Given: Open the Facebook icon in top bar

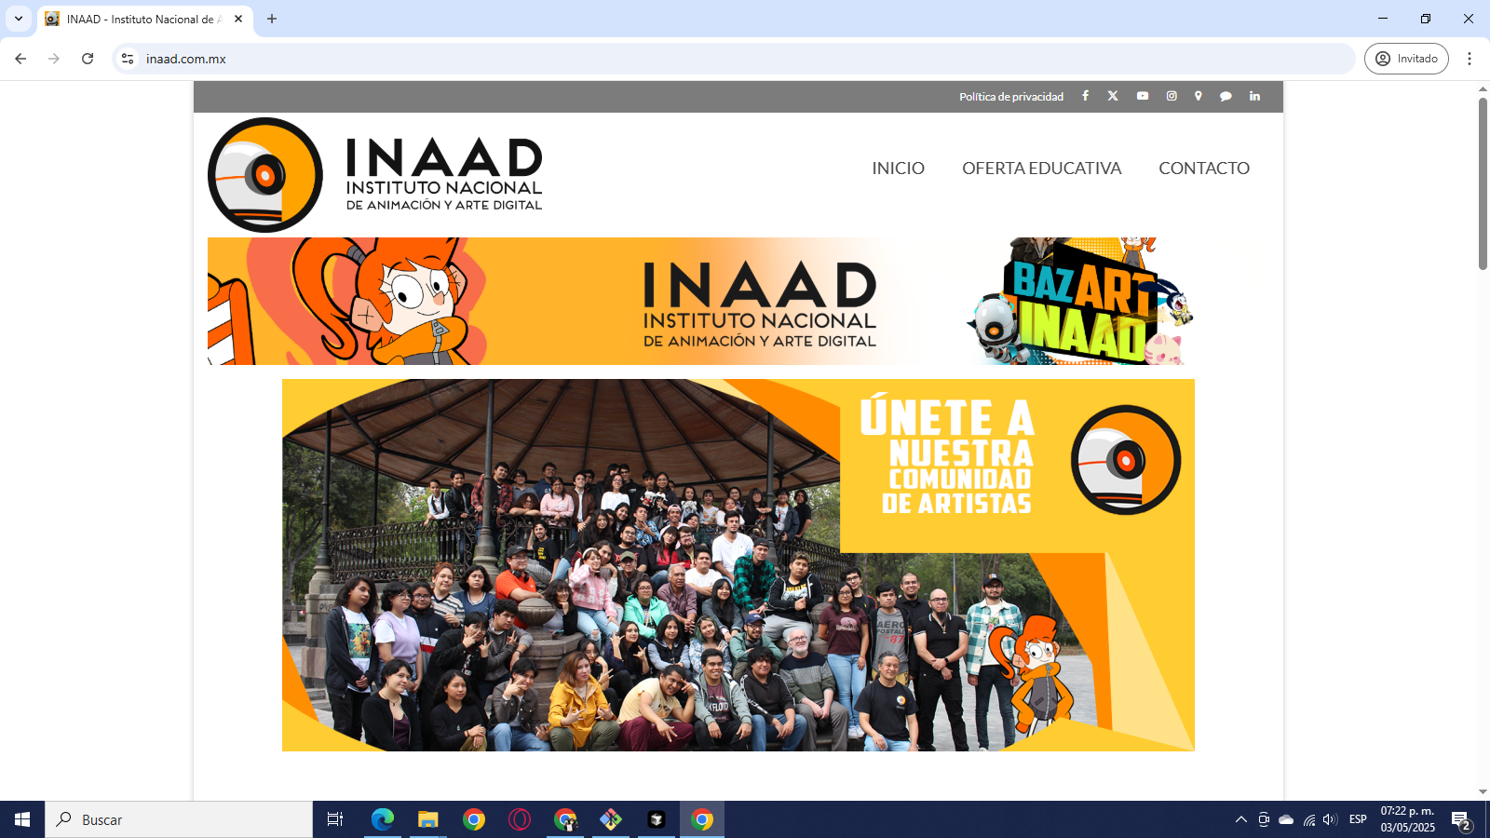Looking at the screenshot, I should [x=1085, y=96].
